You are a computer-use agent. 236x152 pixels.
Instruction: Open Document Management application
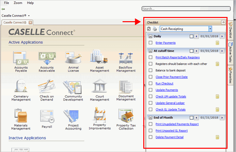[x=126, y=90]
